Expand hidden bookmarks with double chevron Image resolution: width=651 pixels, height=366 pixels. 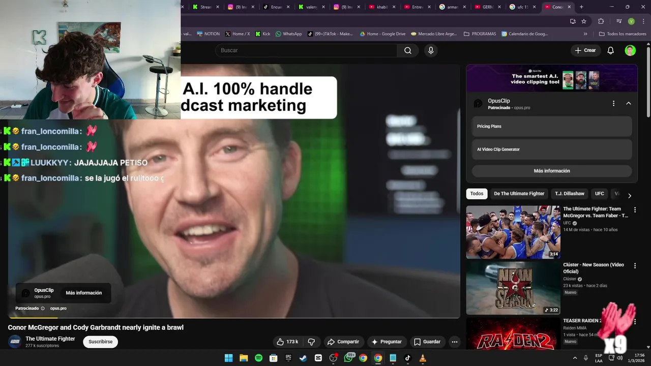coord(585,34)
